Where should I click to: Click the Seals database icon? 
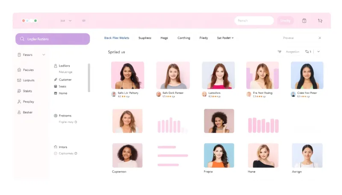click(56, 86)
